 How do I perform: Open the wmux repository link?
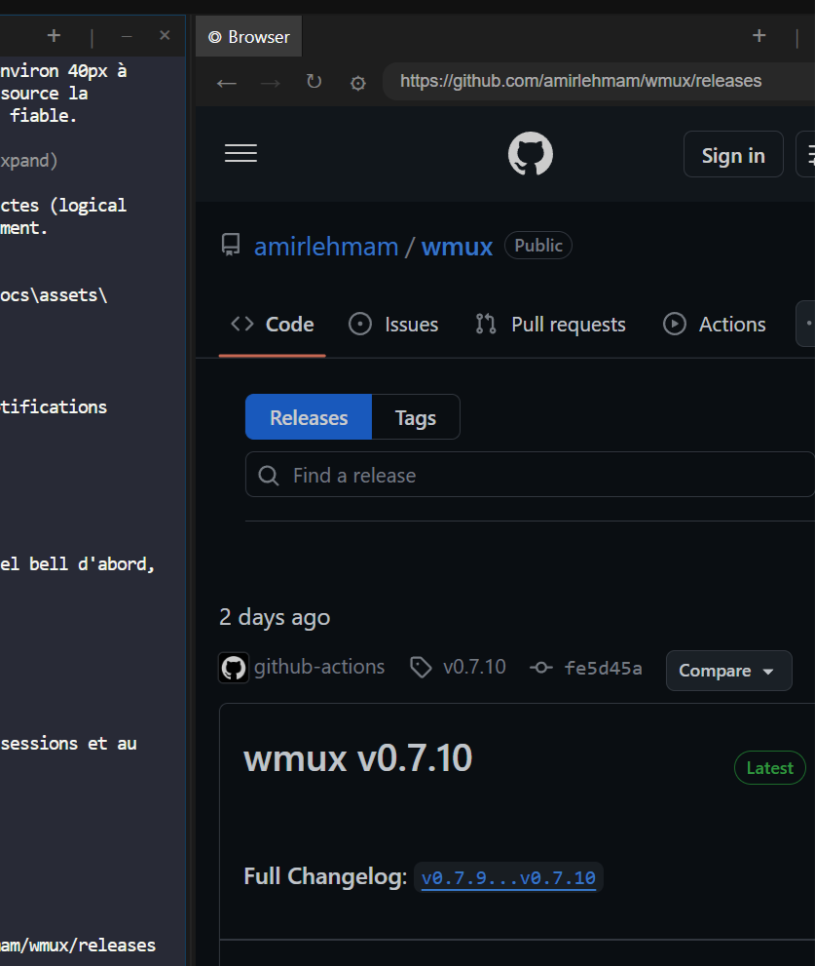457,247
